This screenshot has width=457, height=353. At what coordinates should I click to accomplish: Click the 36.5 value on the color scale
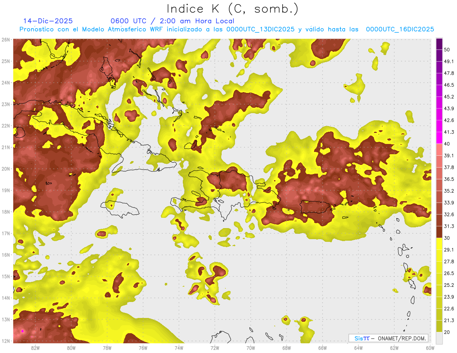[449, 179]
